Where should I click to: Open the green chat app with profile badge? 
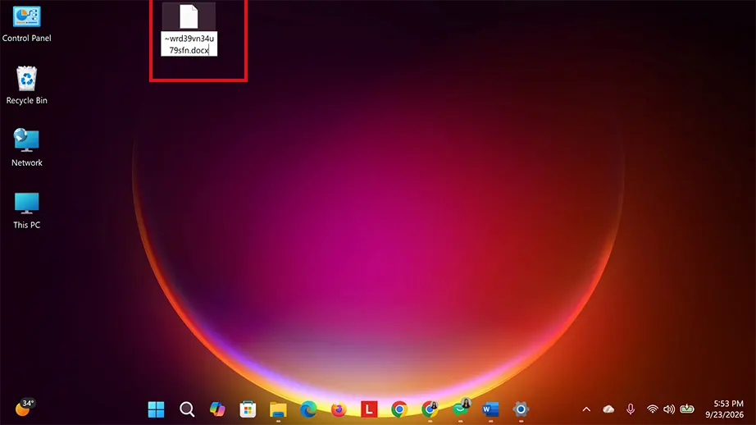pos(461,409)
